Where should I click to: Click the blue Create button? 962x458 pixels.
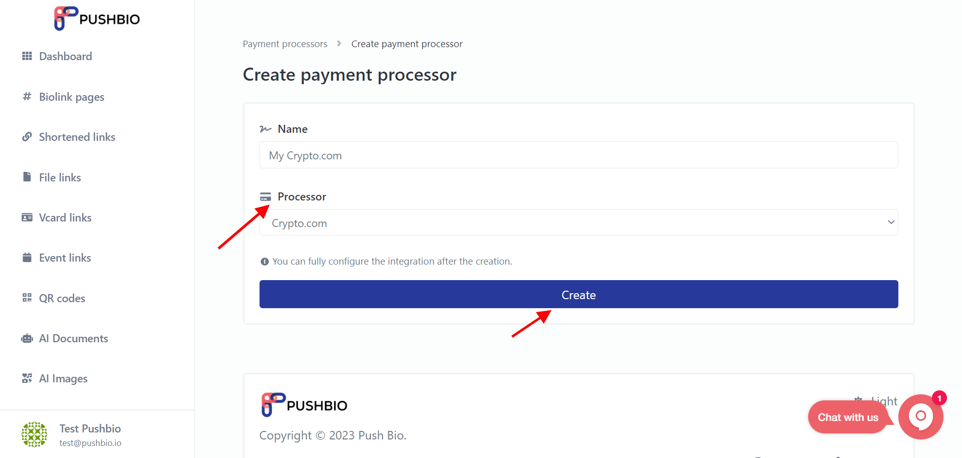click(579, 294)
